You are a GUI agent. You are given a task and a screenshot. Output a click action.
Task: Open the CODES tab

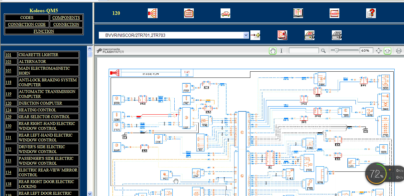pyautogui.click(x=27, y=18)
